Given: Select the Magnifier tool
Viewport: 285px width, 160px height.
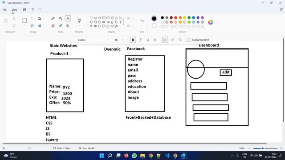Looking at the screenshot, I should pyautogui.click(x=68, y=26).
